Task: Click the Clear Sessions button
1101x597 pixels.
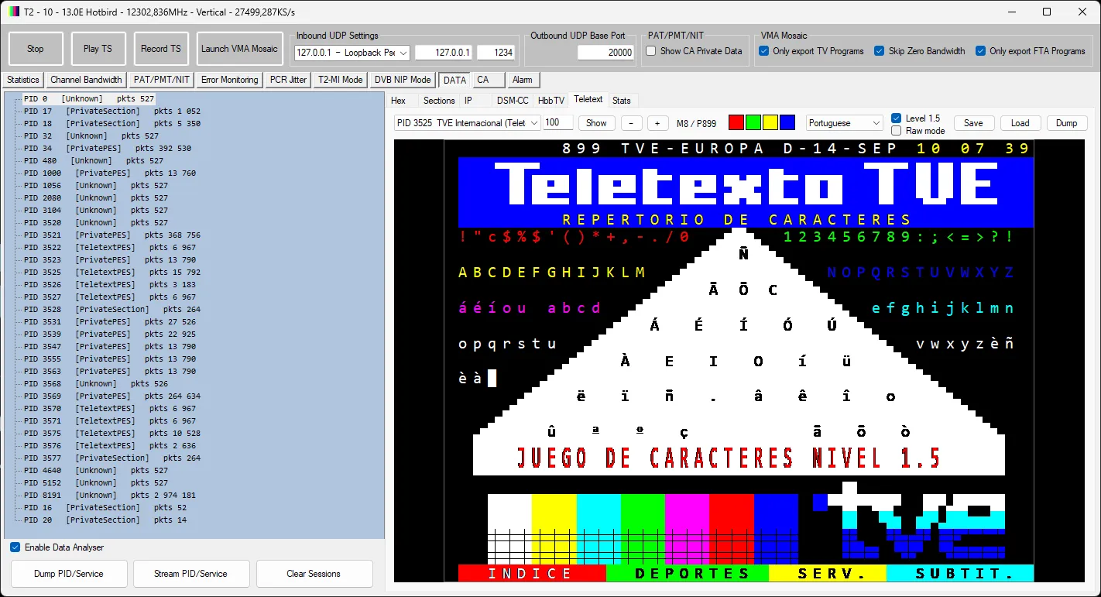Action: [314, 574]
